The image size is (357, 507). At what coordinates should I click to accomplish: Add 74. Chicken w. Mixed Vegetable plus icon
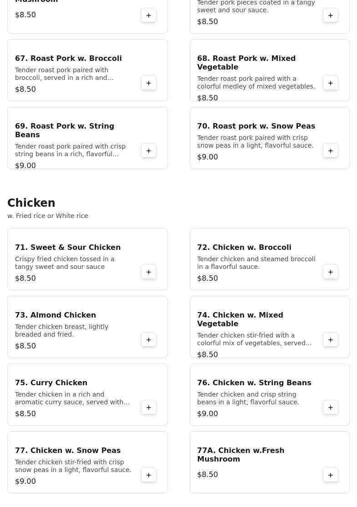(x=331, y=339)
